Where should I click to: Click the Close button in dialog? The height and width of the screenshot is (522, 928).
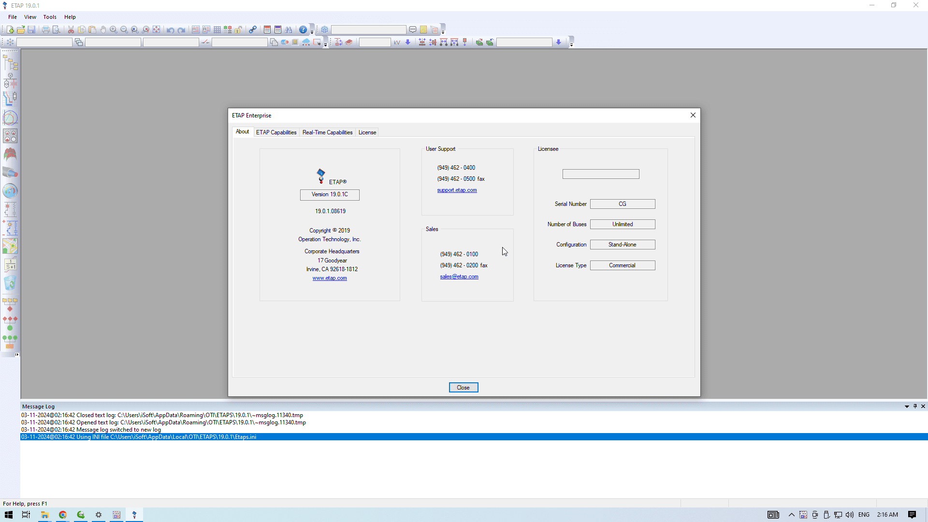pyautogui.click(x=463, y=388)
